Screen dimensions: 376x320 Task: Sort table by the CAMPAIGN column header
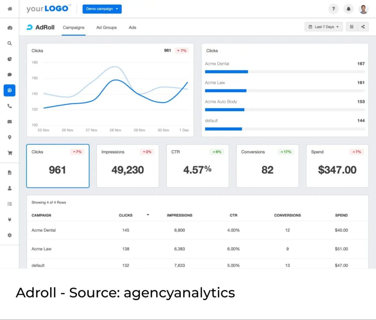(41, 215)
